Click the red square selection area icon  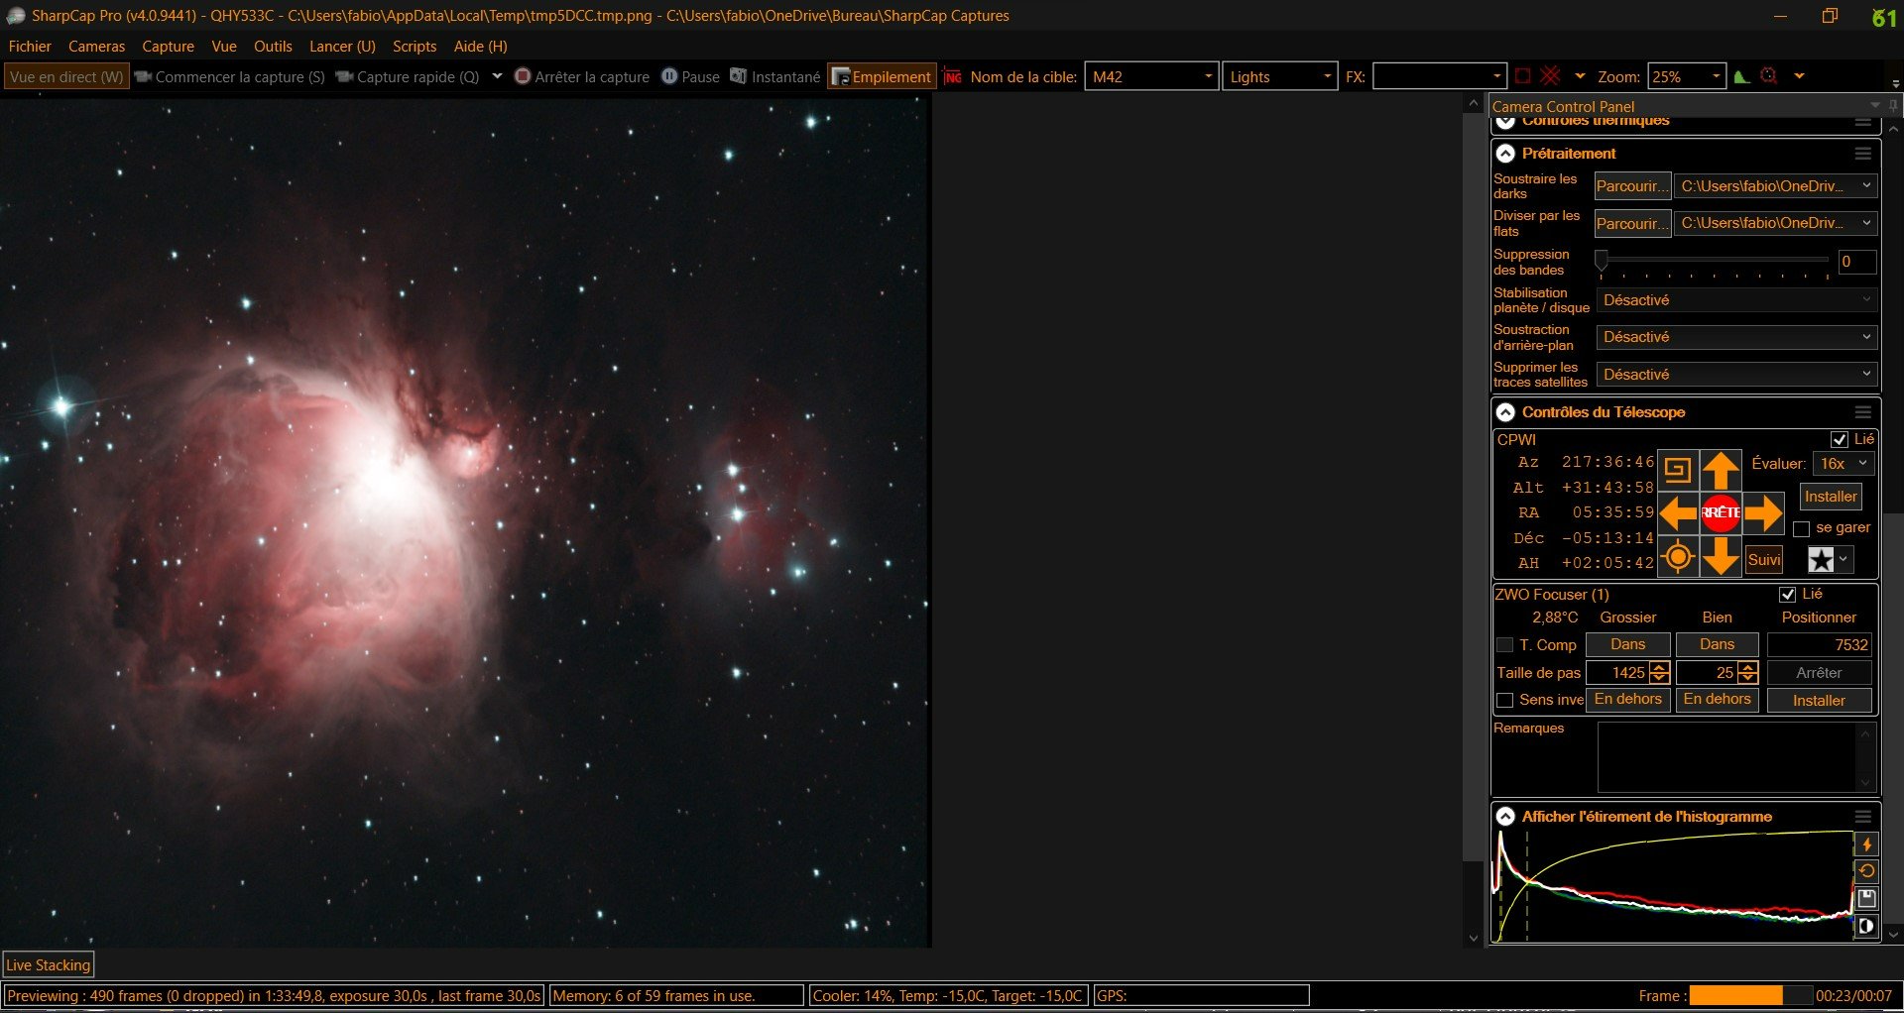(x=1523, y=76)
